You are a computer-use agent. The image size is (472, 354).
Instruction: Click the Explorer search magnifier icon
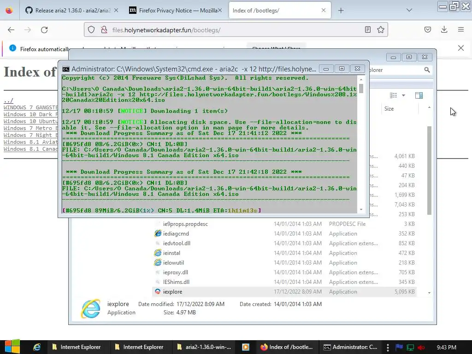tap(427, 70)
